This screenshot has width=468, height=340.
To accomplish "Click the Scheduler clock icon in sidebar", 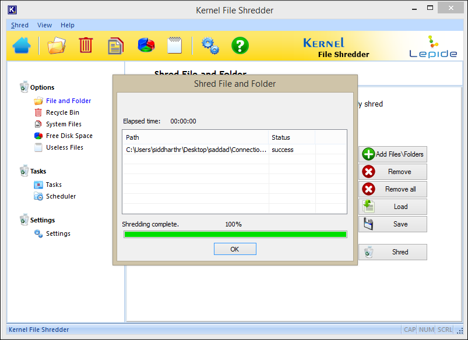I will click(38, 196).
